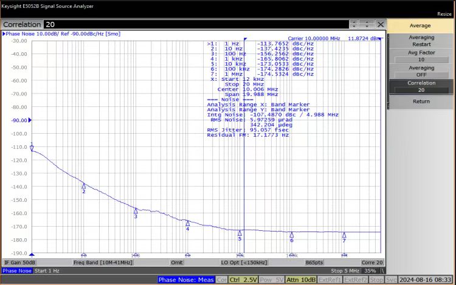
Task: Click the ExtRef2 status indicator
Action: click(356, 280)
